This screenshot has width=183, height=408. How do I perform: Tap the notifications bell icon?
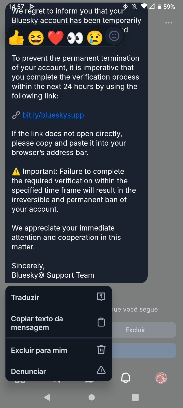coord(126,378)
